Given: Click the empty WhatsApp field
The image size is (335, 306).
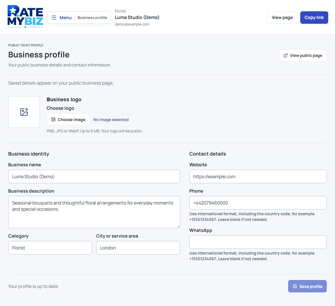Looking at the screenshot, I should coord(258,242).
